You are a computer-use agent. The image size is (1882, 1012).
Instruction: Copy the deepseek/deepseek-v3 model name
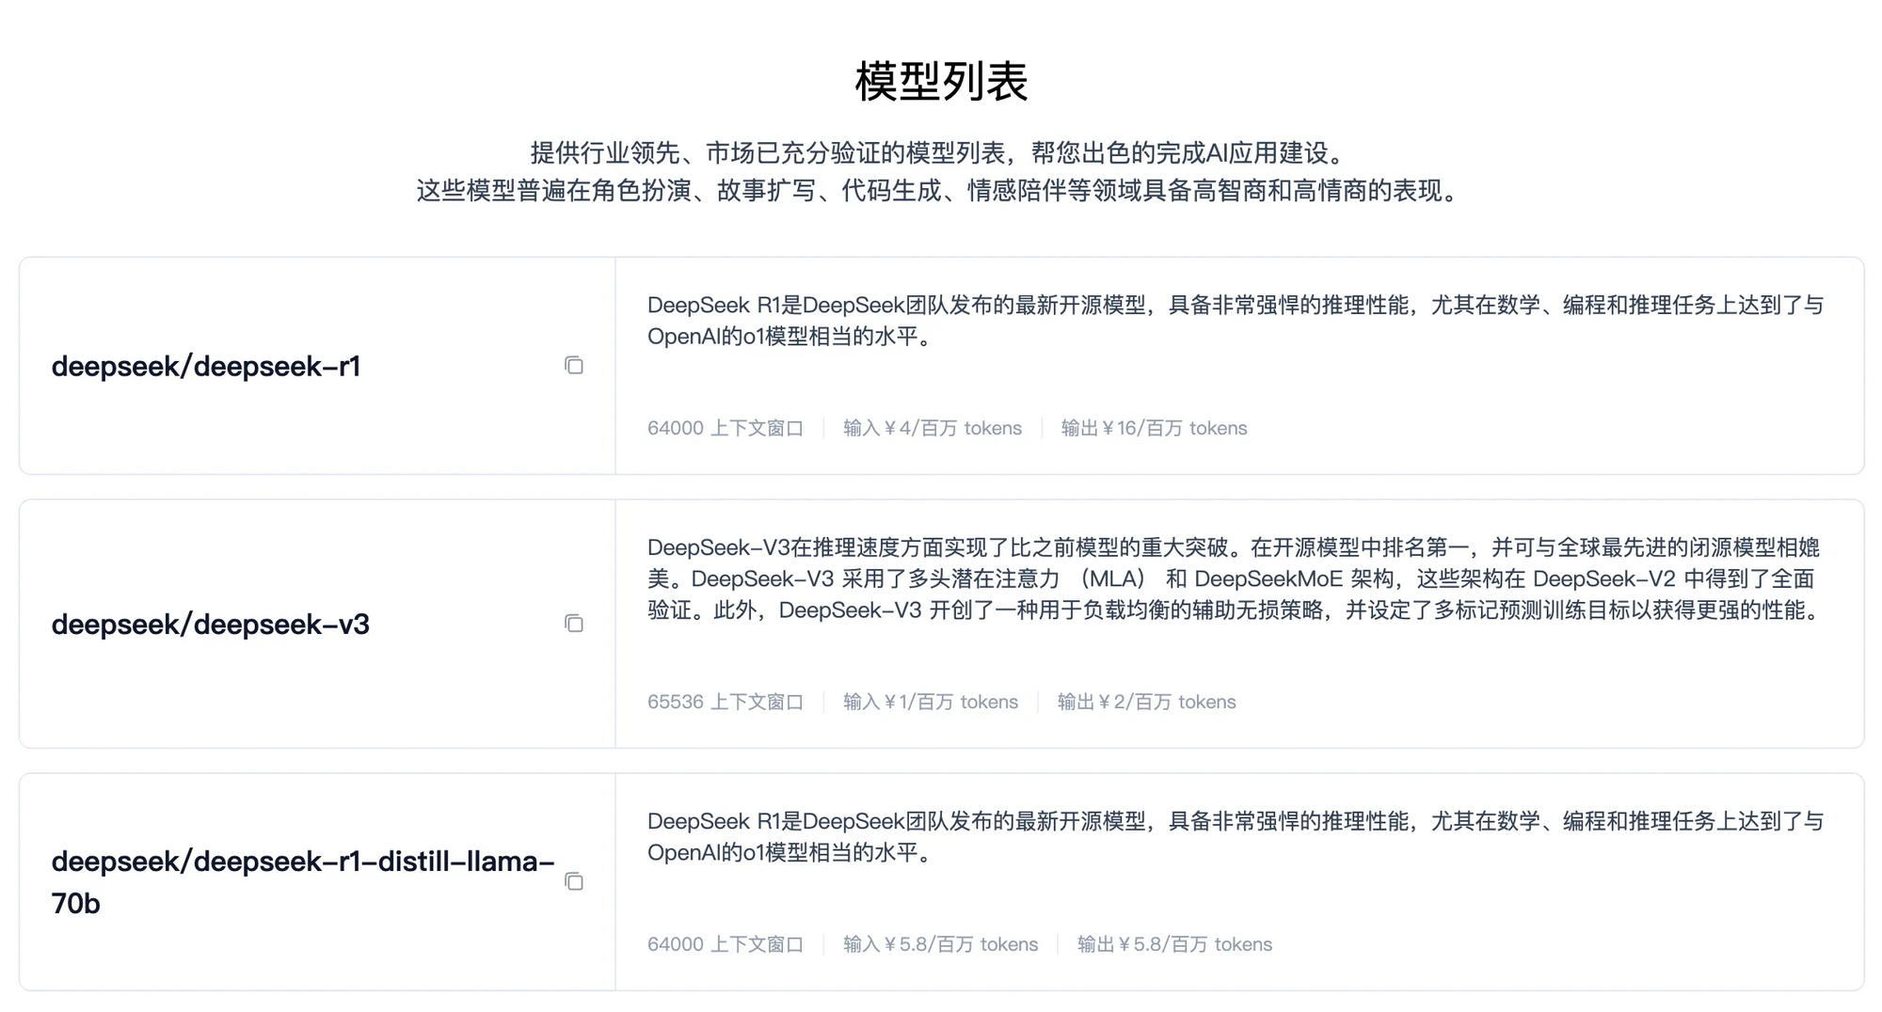pyautogui.click(x=573, y=624)
